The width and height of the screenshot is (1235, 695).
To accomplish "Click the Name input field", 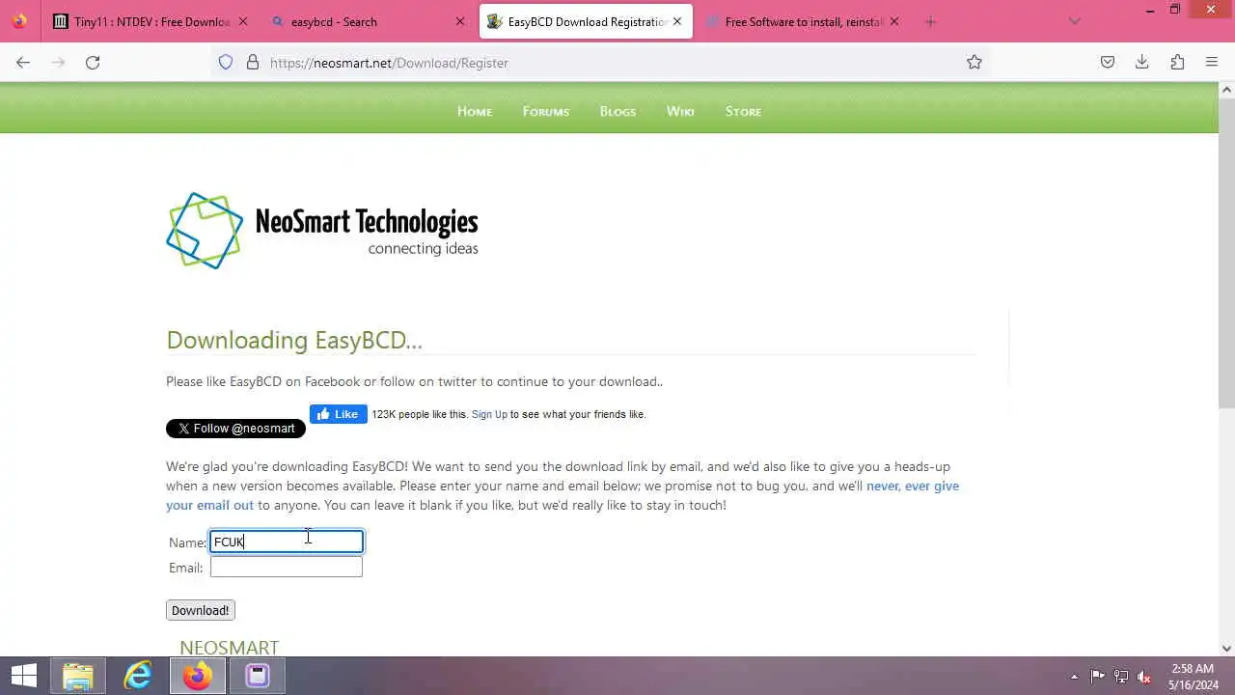I will point(287,542).
